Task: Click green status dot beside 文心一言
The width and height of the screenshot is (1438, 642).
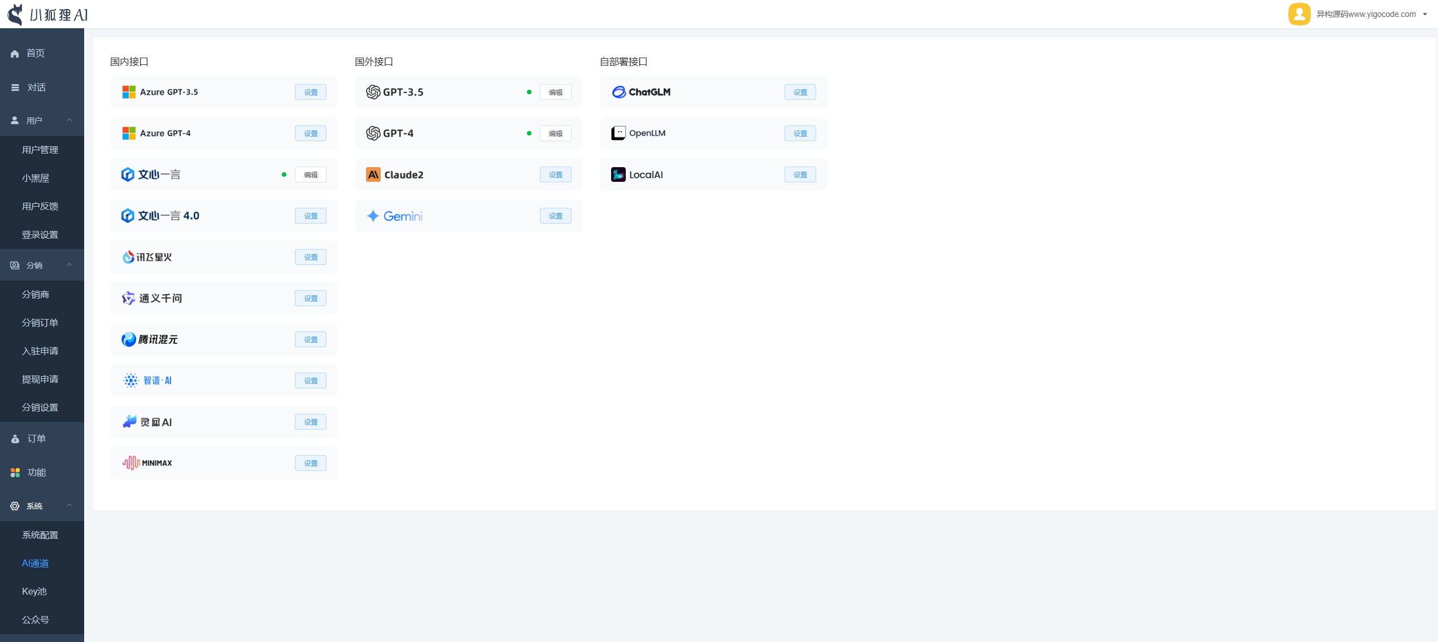Action: click(284, 174)
